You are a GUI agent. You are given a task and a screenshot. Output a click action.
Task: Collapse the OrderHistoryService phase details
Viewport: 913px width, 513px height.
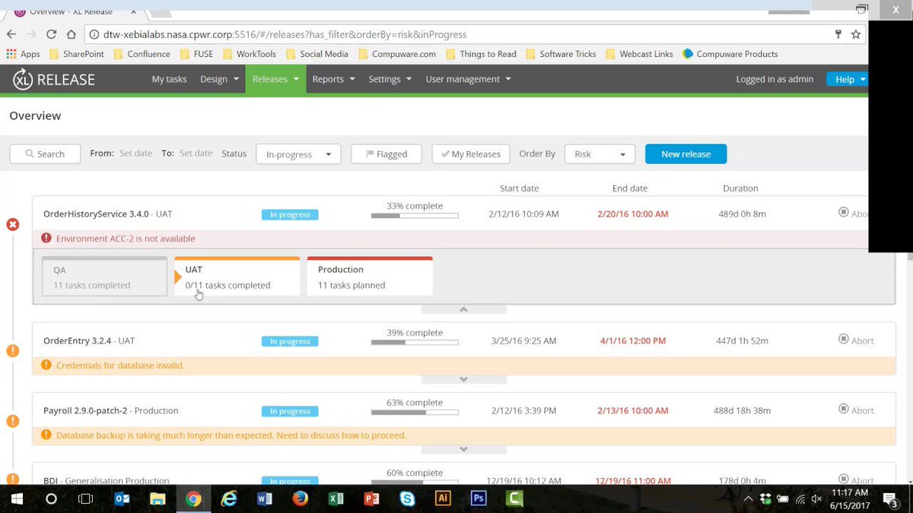pyautogui.click(x=463, y=309)
